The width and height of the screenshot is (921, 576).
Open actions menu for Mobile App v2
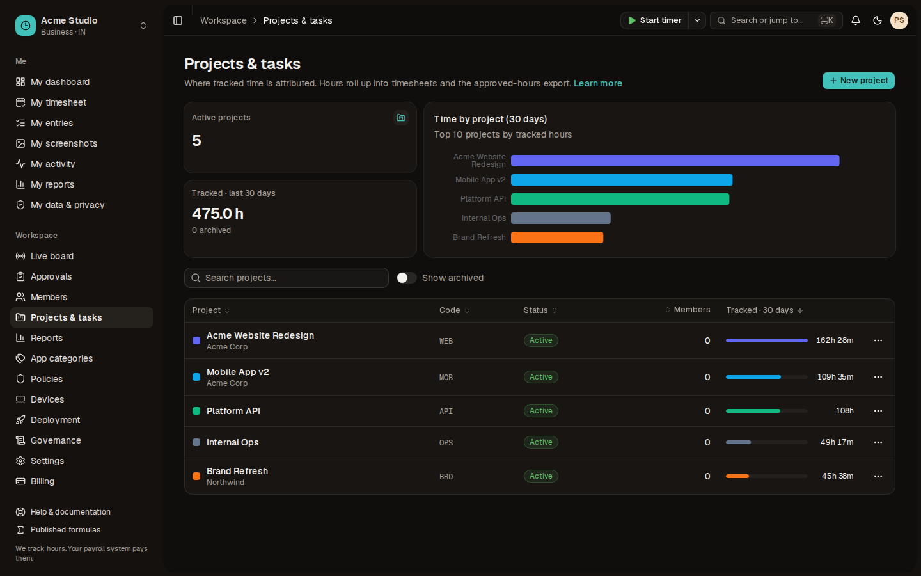[878, 377]
